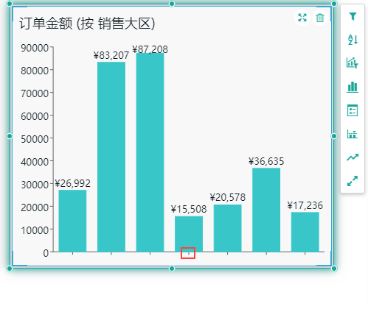The height and width of the screenshot is (309, 368).
Task: Click the legend list panel icon
Action: click(x=353, y=110)
